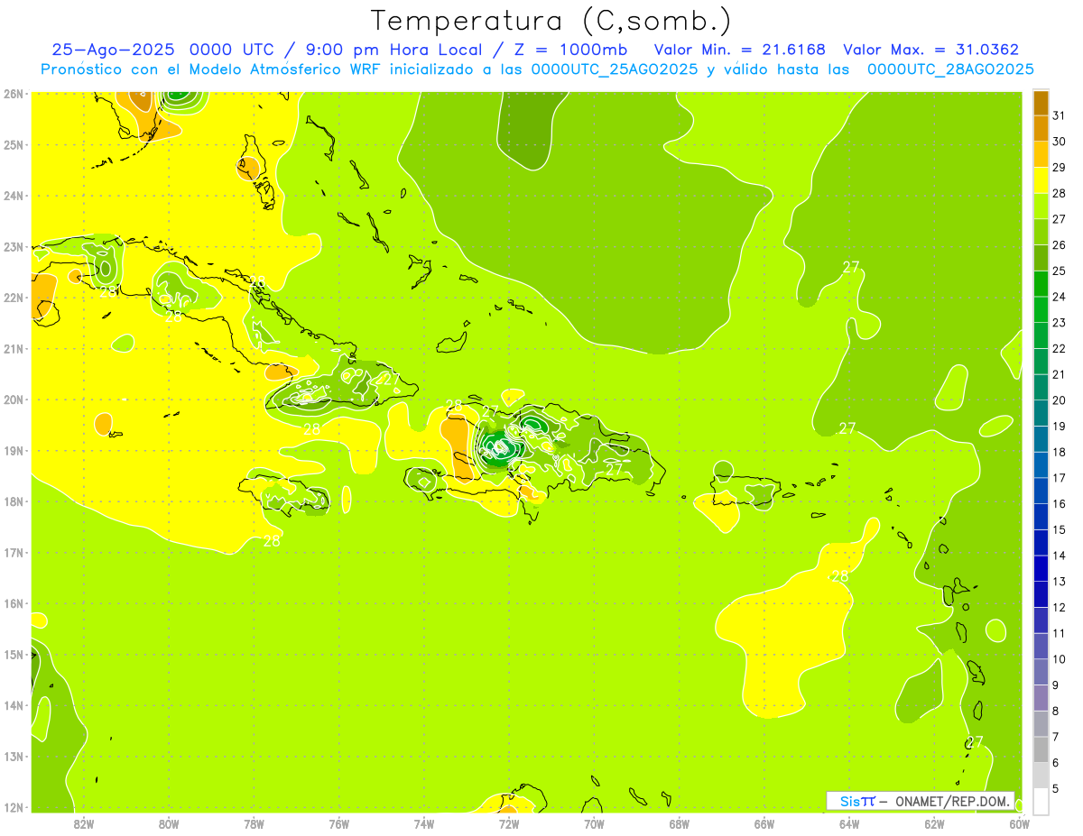Click the "82W" longitude axis label
The height and width of the screenshot is (836, 1083).
[x=84, y=823]
